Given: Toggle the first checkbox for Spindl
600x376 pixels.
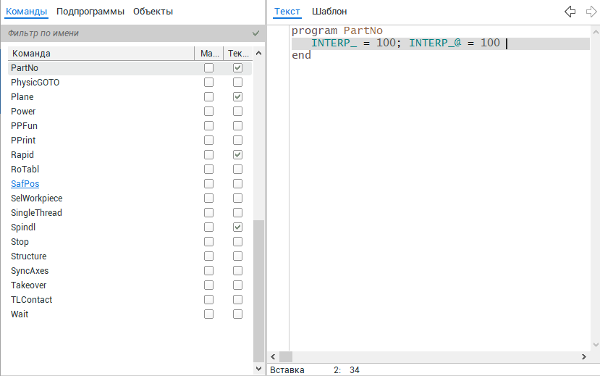Looking at the screenshot, I should [x=208, y=227].
